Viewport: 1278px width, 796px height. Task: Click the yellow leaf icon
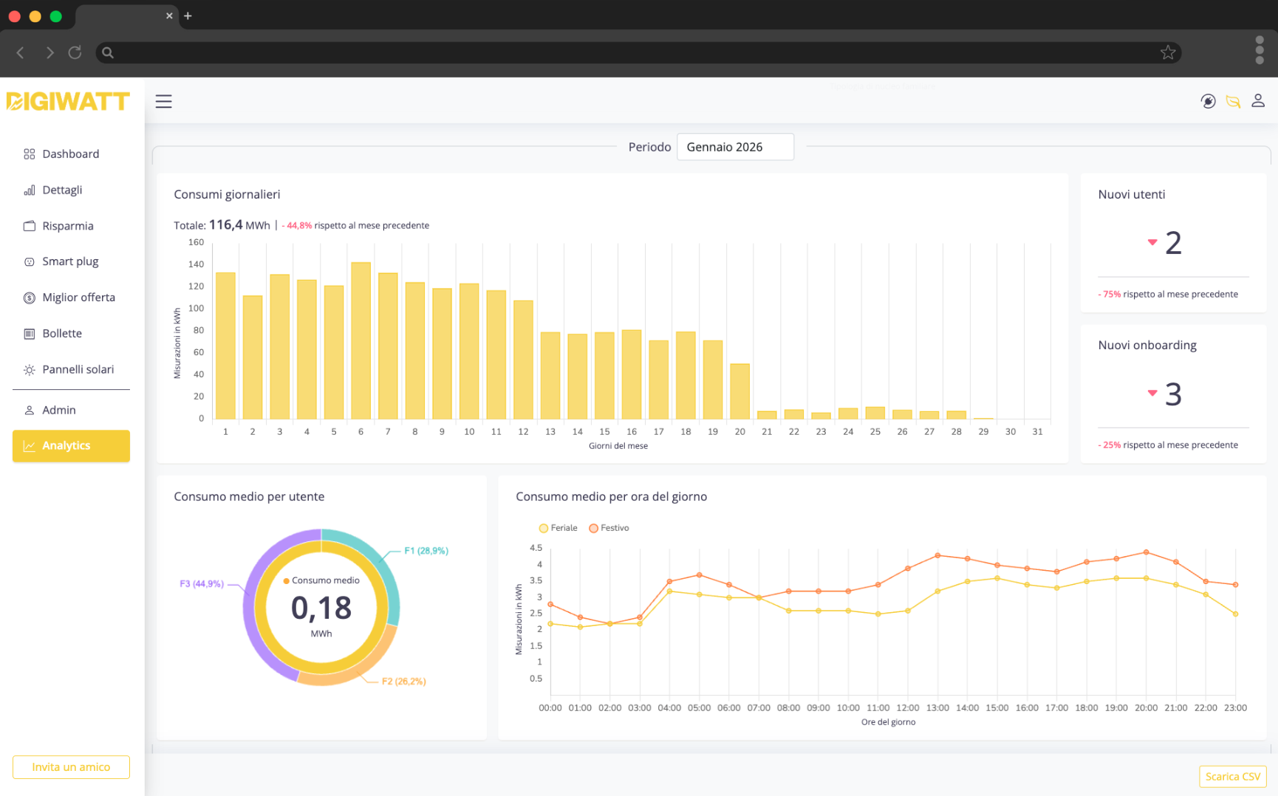pos(1233,101)
